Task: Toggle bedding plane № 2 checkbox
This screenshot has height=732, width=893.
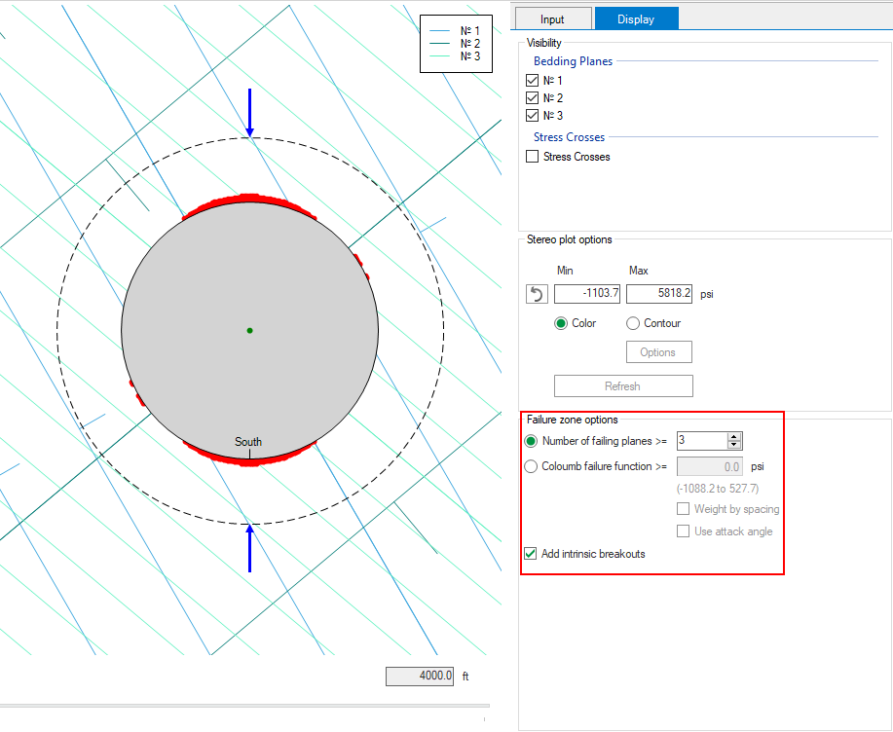Action: [x=532, y=98]
